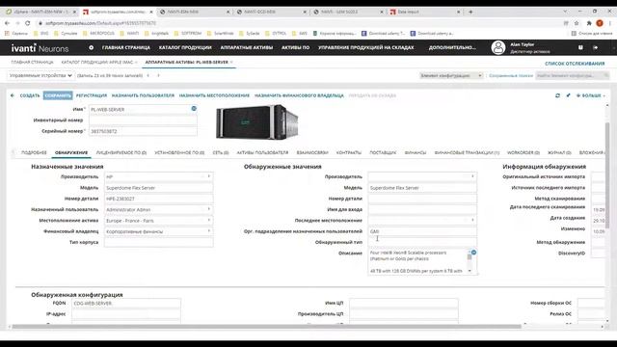Image resolution: width=617 pixels, height=347 pixels.
Task: Click the logout icon in Ivanti header
Action: [x=596, y=47]
